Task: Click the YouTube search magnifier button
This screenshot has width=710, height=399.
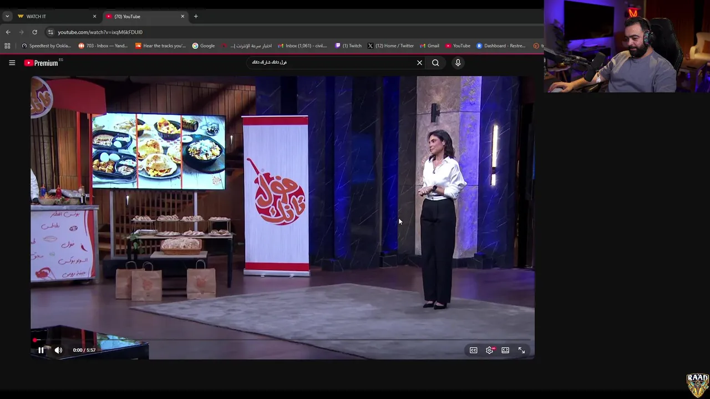Action: click(435, 63)
